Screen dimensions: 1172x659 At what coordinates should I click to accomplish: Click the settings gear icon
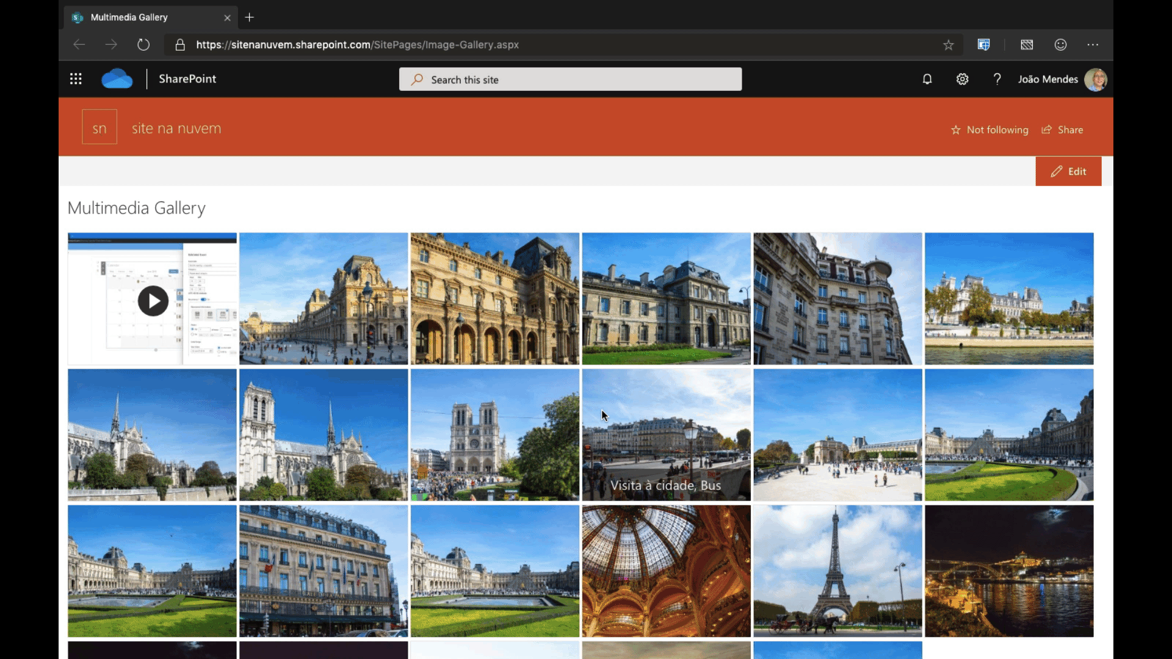pos(962,79)
